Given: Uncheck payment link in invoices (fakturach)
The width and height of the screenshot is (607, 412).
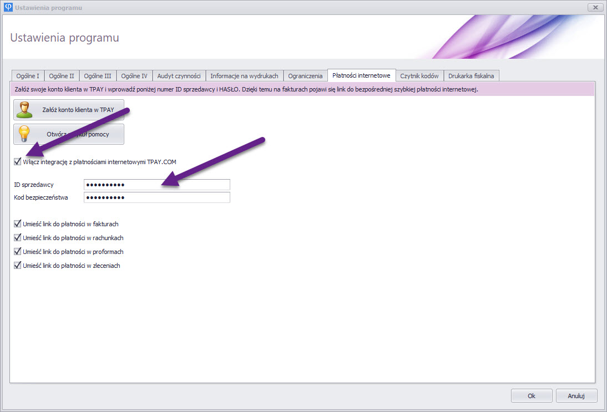Looking at the screenshot, I should pyautogui.click(x=18, y=224).
